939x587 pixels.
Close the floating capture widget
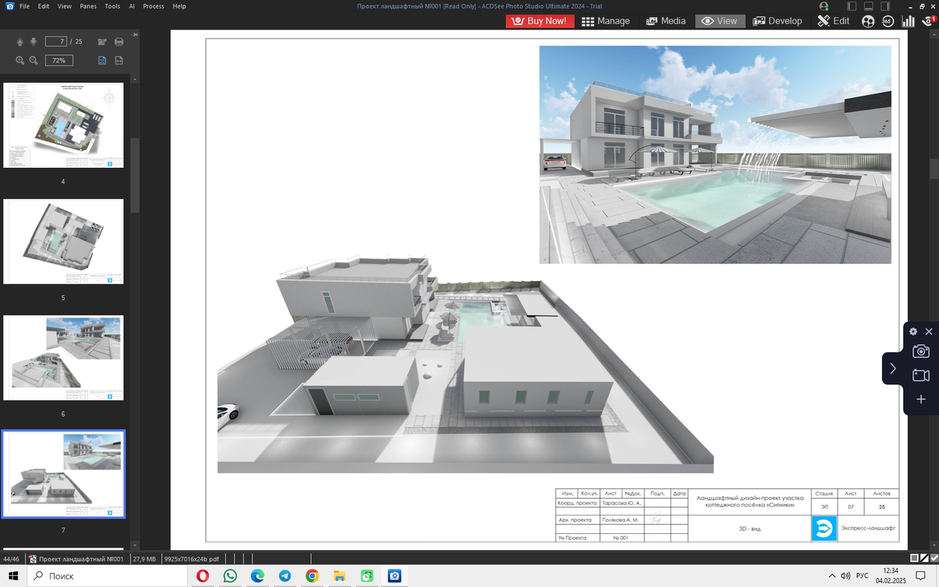coord(929,332)
